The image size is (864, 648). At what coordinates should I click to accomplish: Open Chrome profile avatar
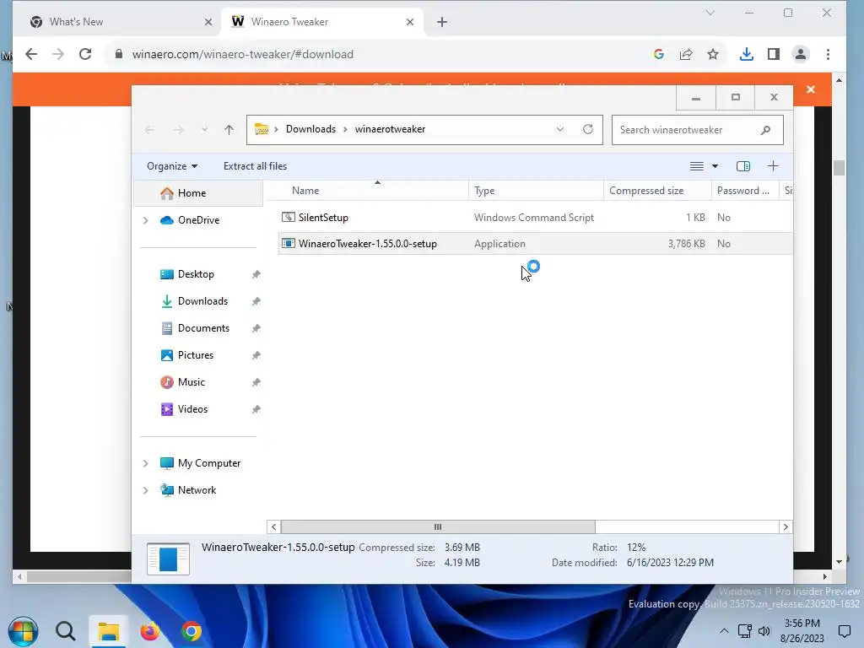pos(801,54)
